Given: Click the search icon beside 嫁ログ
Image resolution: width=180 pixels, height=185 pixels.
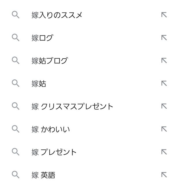Looking at the screenshot, I should pyautogui.click(x=16, y=38).
